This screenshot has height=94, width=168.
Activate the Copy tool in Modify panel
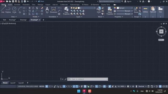(x=30, y=11)
